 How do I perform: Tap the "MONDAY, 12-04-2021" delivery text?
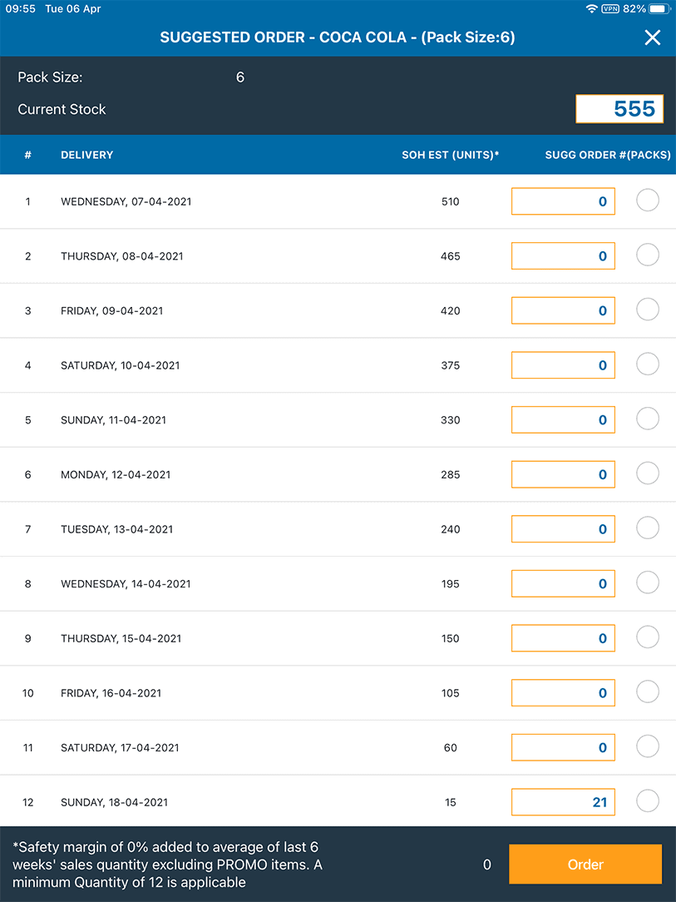pyautogui.click(x=116, y=474)
